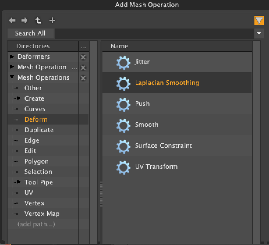Expand the Tool Pipe subfolder

click(19, 182)
